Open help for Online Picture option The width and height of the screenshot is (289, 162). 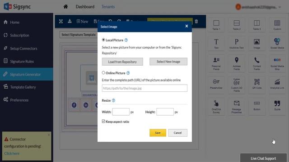(128, 73)
